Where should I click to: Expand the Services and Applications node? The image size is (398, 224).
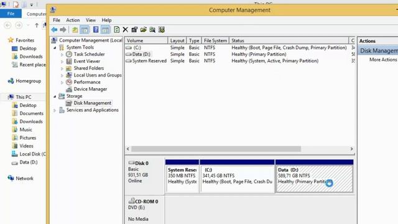pyautogui.click(x=55, y=110)
